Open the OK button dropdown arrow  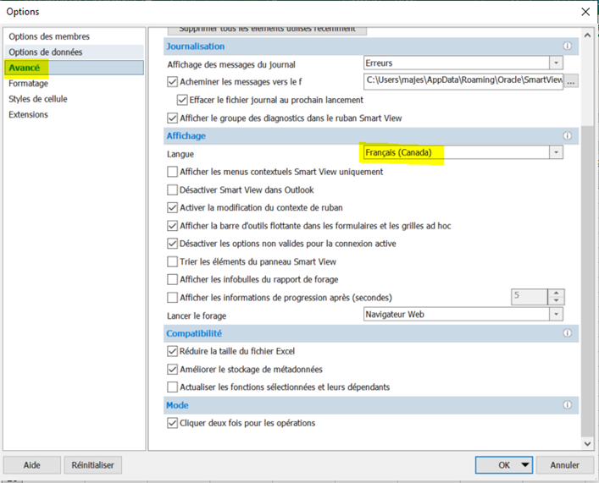point(525,464)
